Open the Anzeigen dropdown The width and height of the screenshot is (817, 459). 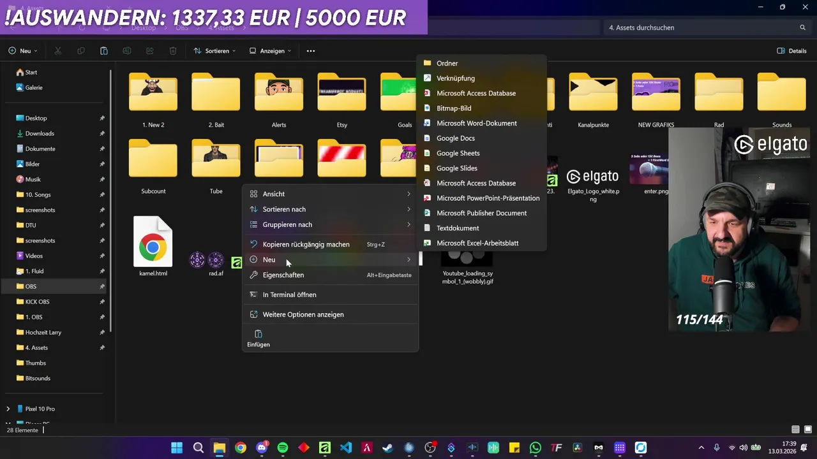point(270,51)
